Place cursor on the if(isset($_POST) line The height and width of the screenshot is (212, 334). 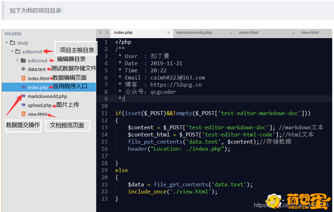pos(213,113)
